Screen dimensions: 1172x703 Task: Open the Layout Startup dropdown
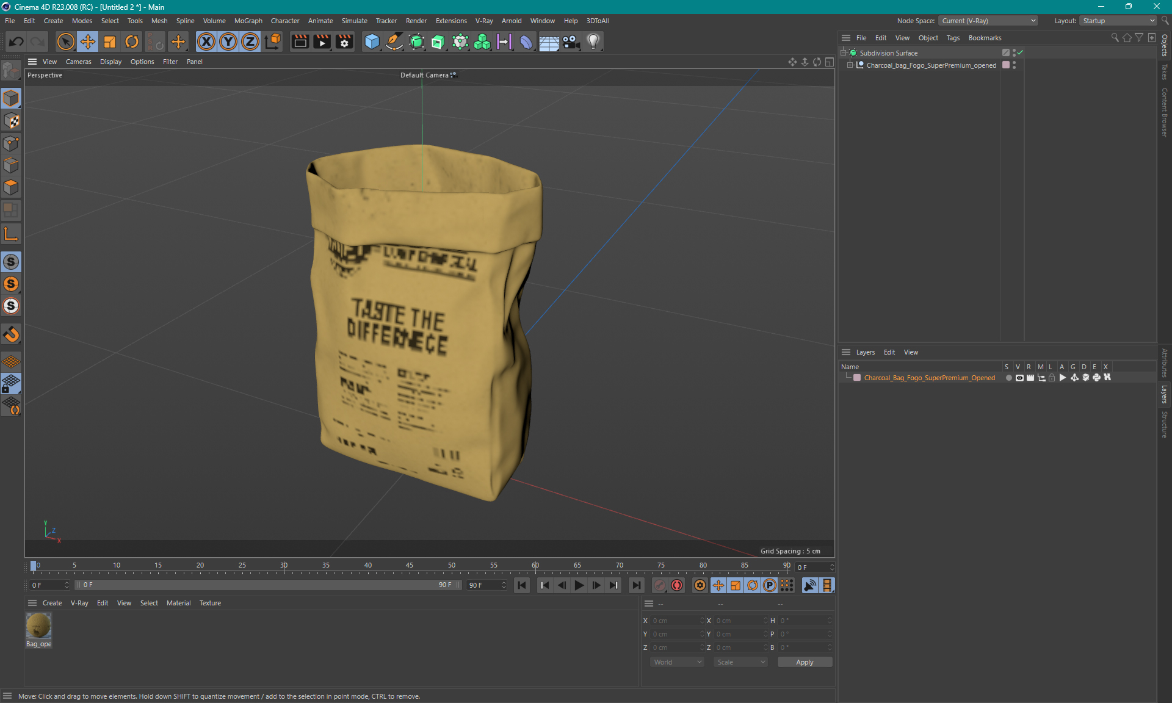pyautogui.click(x=1118, y=21)
